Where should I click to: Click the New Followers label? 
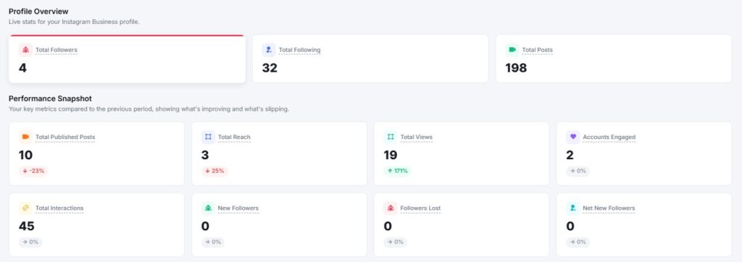(x=238, y=208)
